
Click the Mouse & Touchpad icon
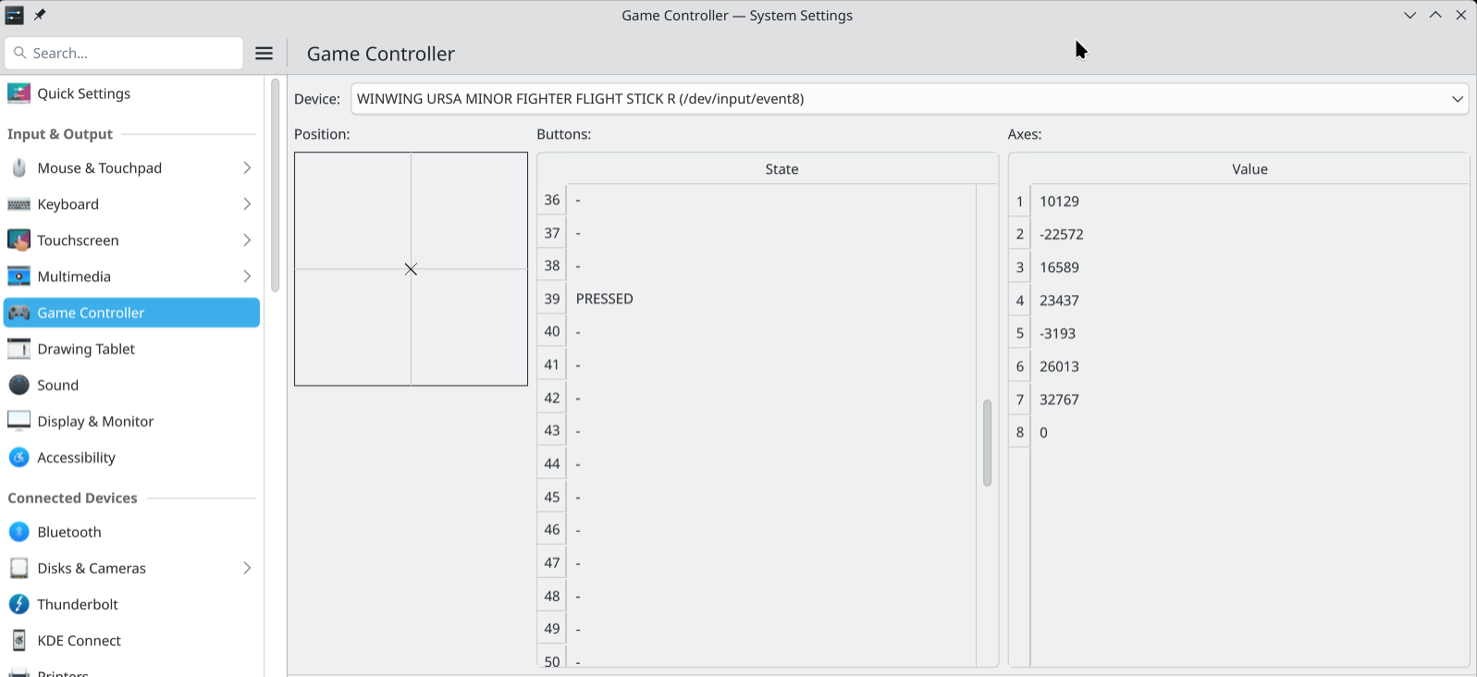(18, 167)
